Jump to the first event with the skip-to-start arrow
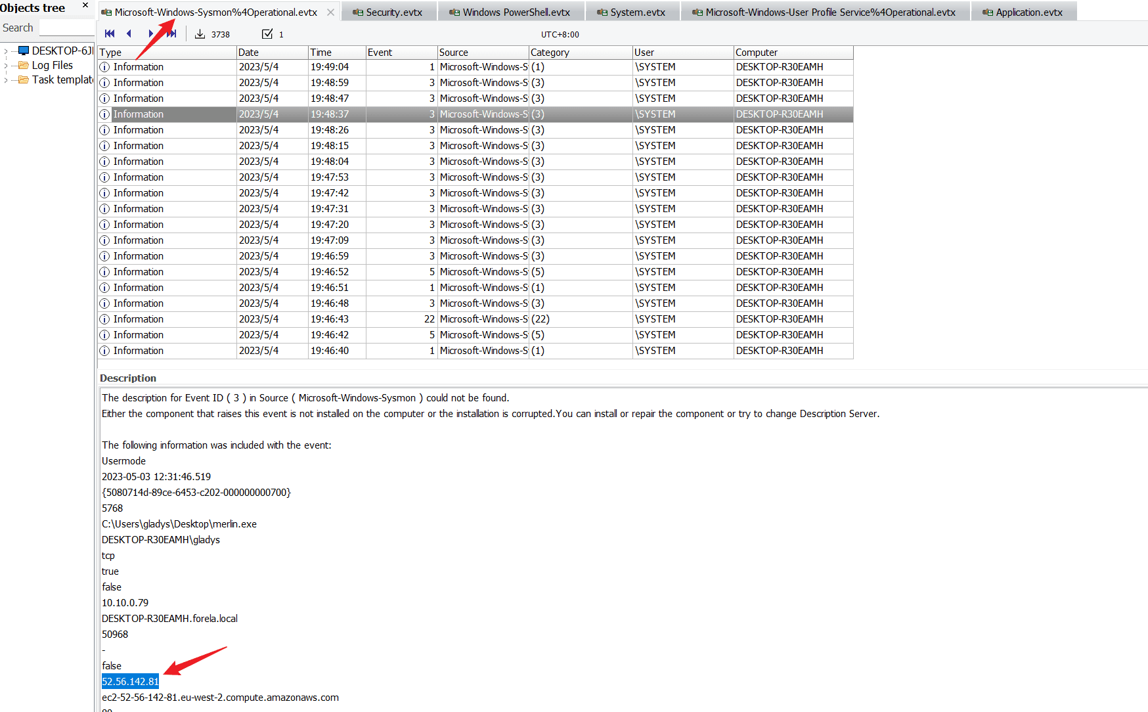 click(110, 33)
